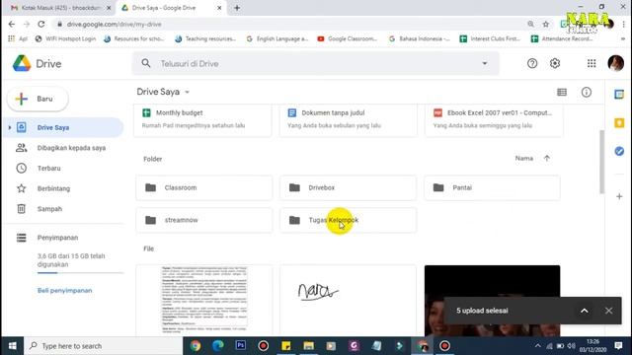Switch to list layout view icon
The height and width of the screenshot is (355, 632).
pyautogui.click(x=562, y=92)
